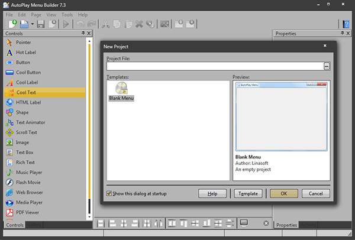Open the View menu

point(51,15)
